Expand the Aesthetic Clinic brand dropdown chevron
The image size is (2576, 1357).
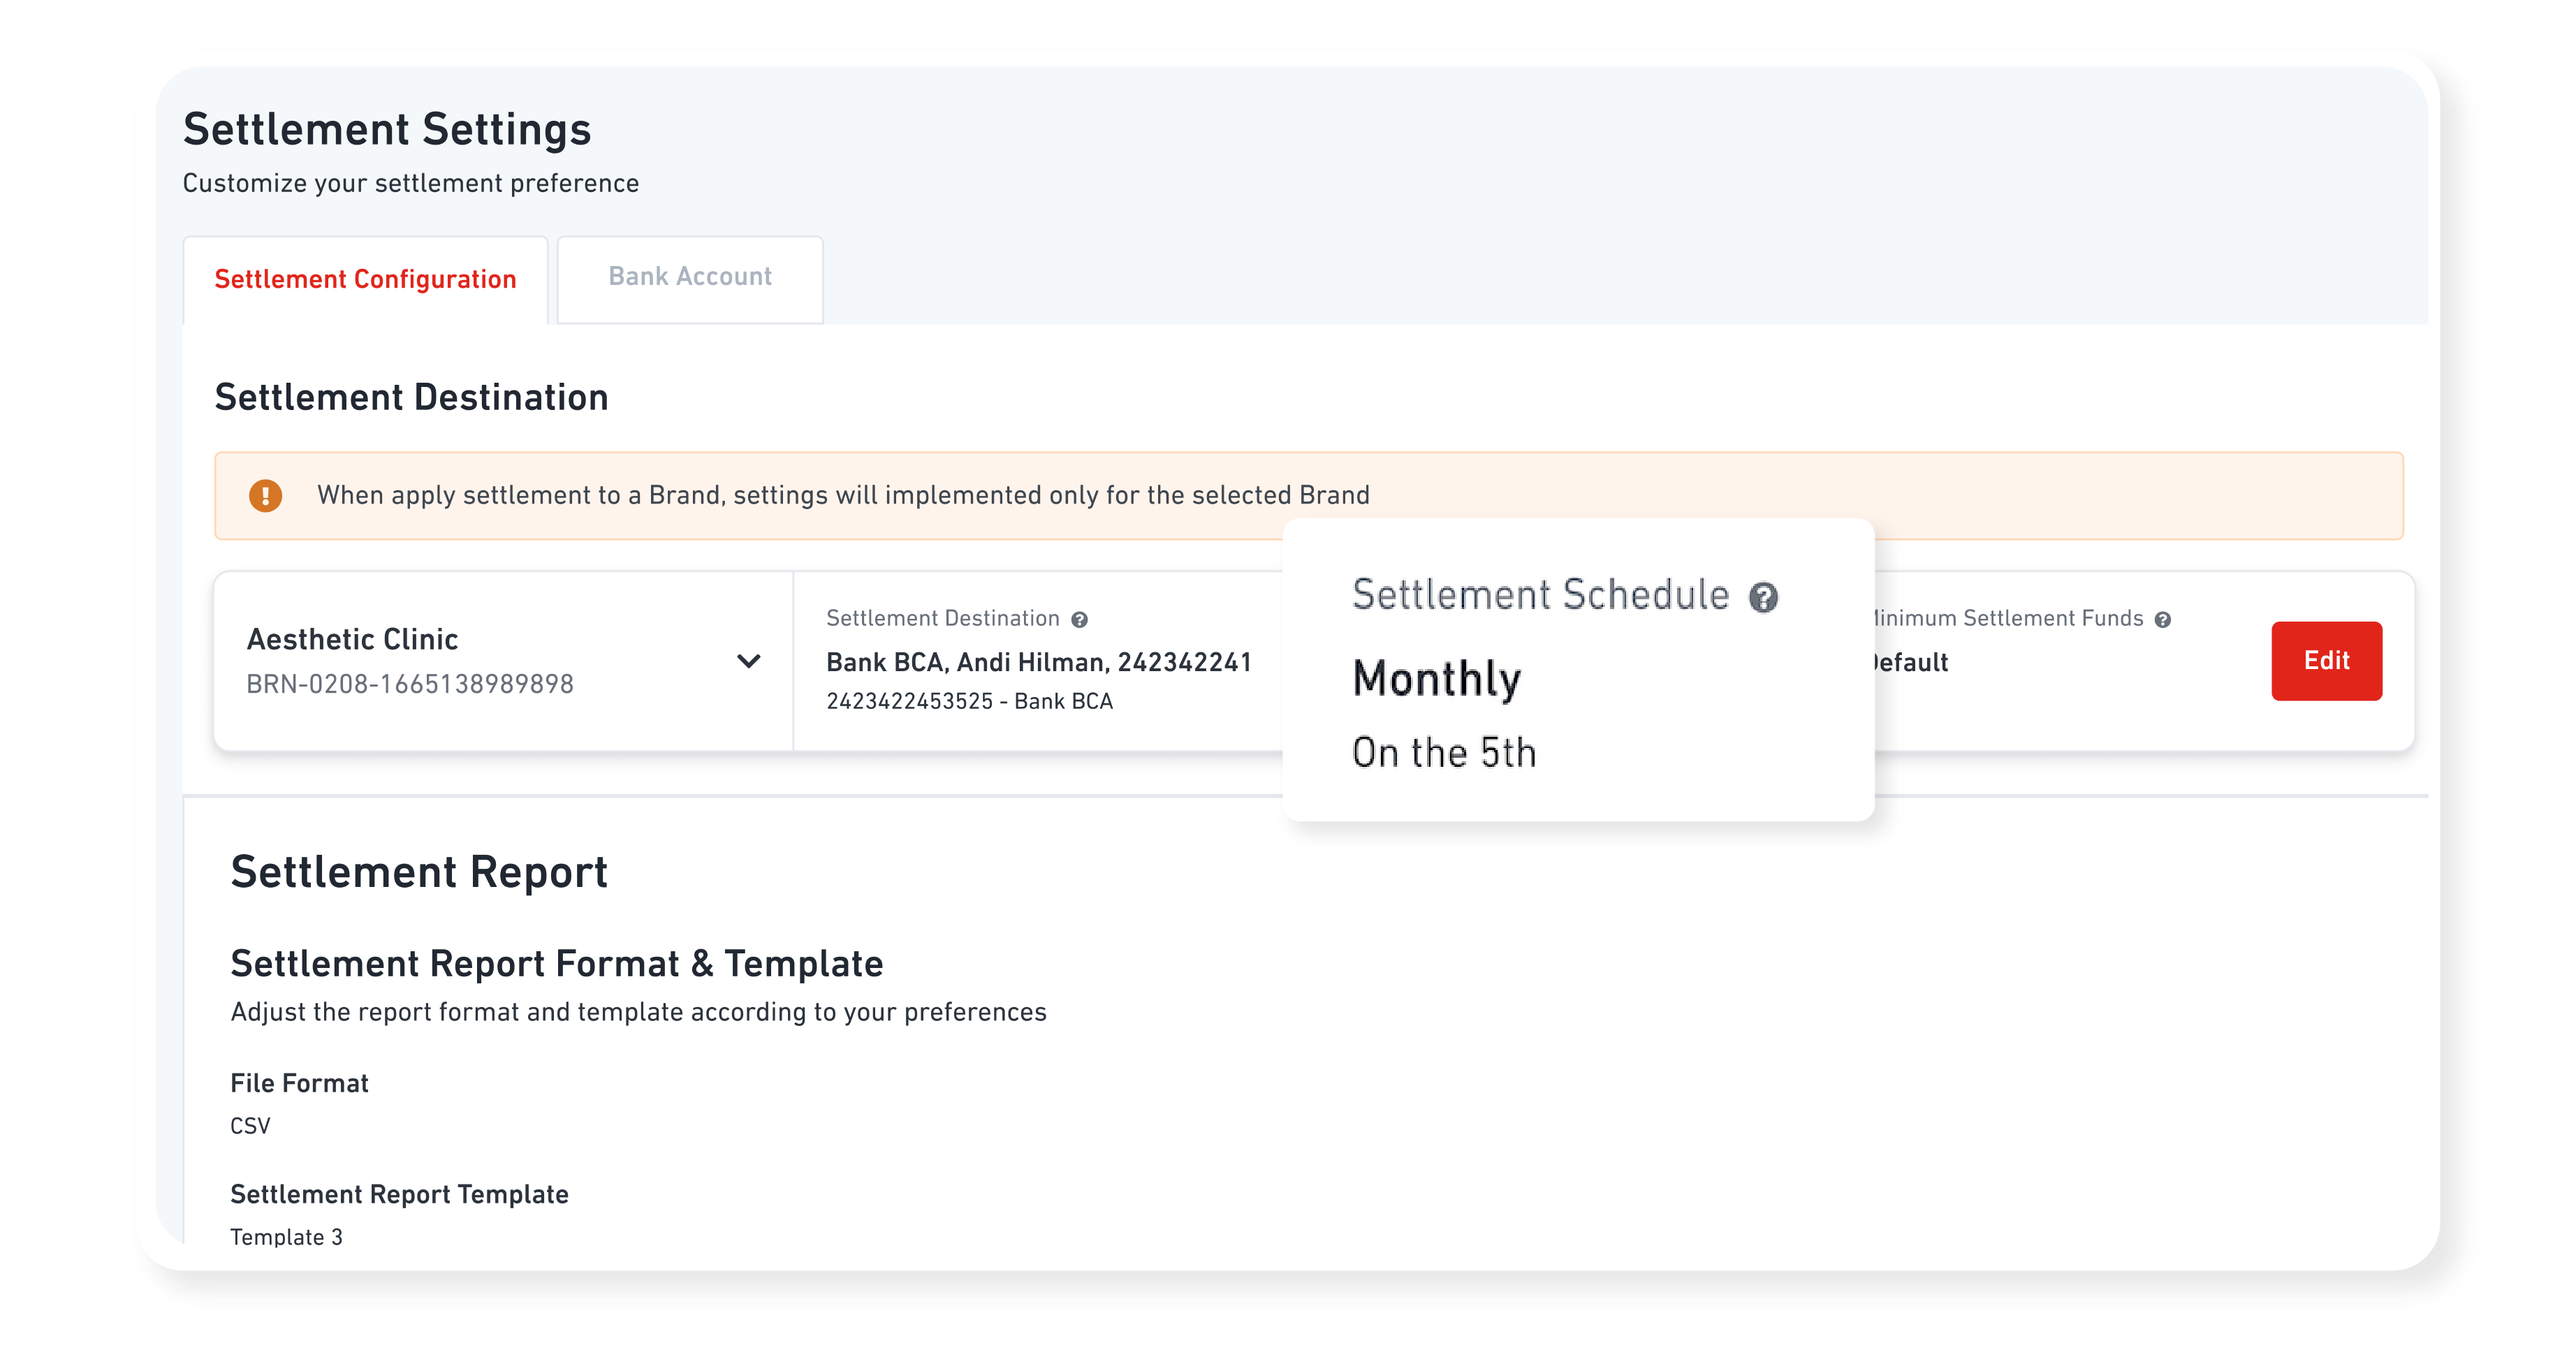tap(748, 661)
